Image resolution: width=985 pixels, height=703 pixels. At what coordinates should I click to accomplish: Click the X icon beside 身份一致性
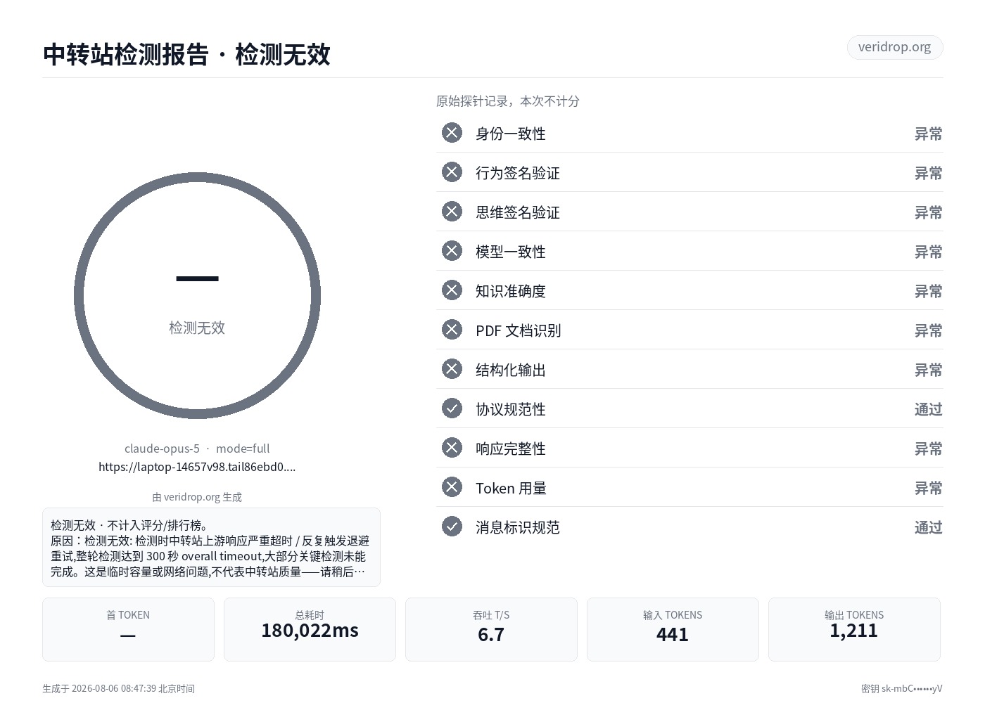(x=452, y=133)
